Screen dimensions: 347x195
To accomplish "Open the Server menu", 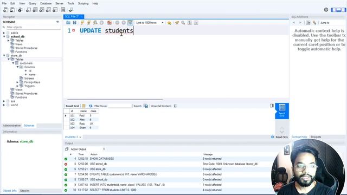I will pyautogui.click(x=59, y=4).
